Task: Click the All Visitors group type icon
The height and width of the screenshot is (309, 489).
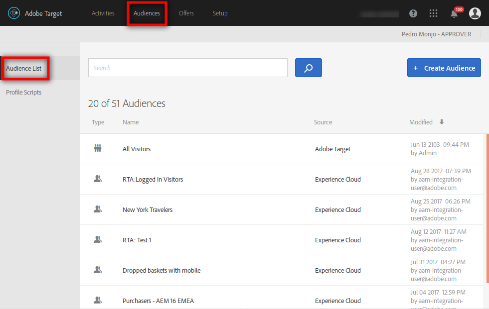Action: coord(98,148)
